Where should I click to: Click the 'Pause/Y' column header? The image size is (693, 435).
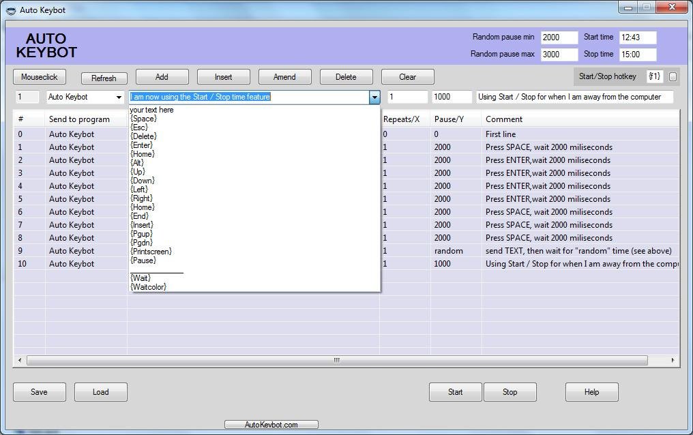click(455, 119)
